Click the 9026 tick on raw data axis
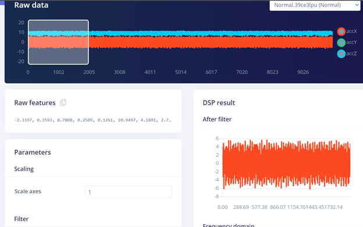 [303, 72]
